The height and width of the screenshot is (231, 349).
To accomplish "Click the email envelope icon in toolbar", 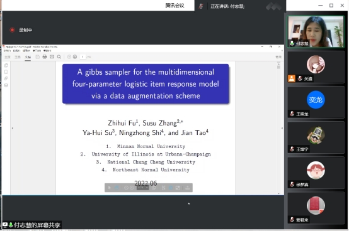I will point(52,56).
